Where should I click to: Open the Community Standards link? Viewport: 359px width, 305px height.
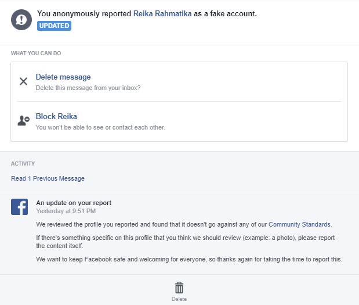pos(299,224)
